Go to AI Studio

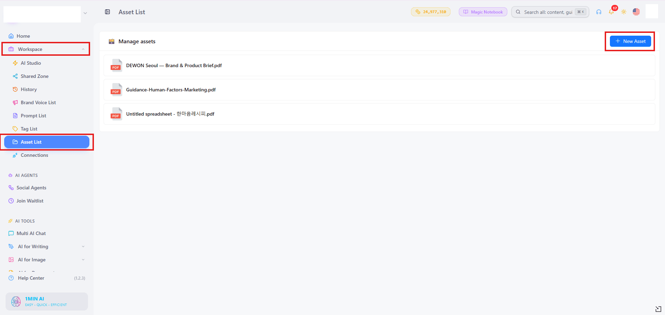[x=30, y=63]
